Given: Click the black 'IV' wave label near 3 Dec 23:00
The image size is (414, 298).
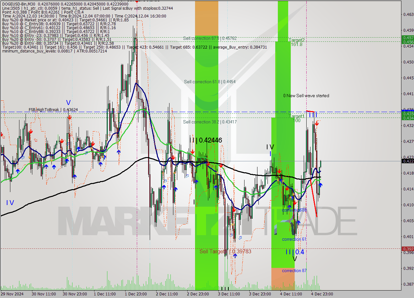Looking at the screenshot, I should 270,147.
